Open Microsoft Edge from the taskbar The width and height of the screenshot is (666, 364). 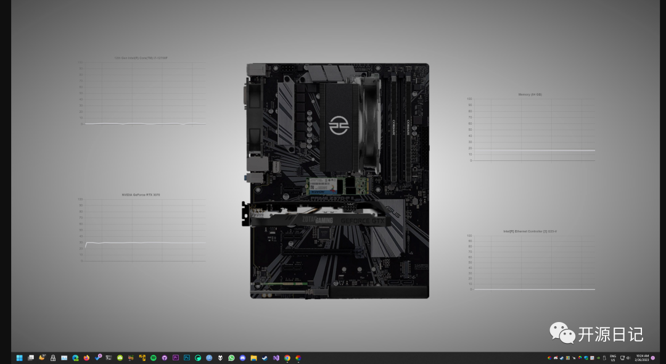pos(75,357)
